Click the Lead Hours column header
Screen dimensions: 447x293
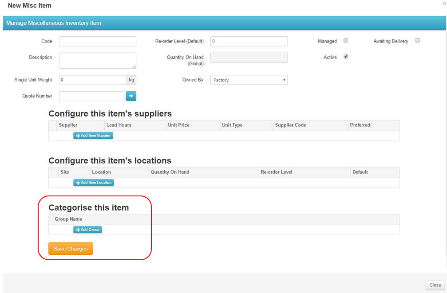pyautogui.click(x=135, y=125)
